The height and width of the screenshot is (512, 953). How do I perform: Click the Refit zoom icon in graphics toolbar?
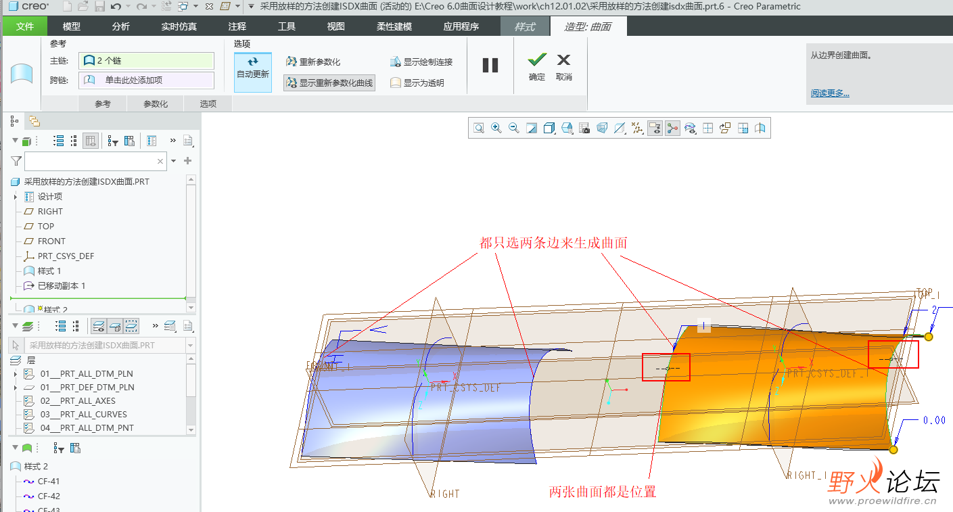coord(479,128)
